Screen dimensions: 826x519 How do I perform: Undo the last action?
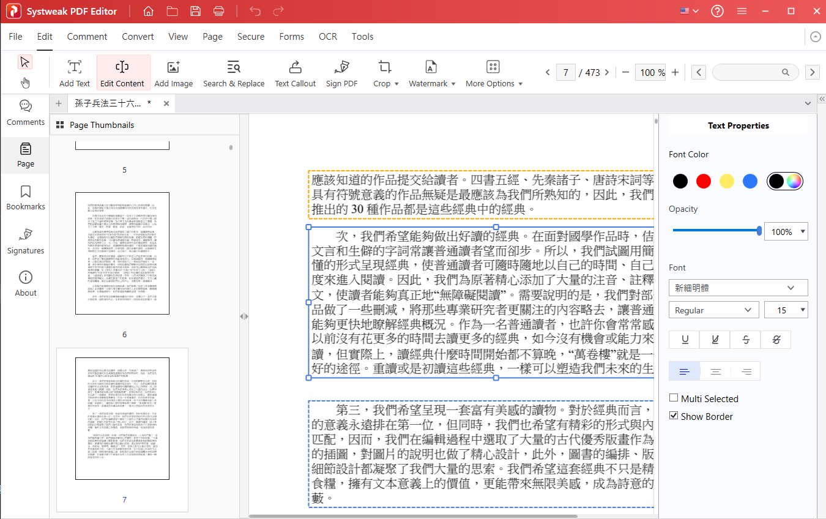coord(255,11)
